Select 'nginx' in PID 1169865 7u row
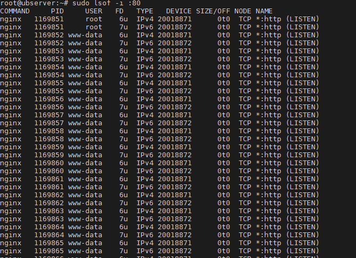Image resolution: width=356 pixels, height=258 pixels. [11, 251]
